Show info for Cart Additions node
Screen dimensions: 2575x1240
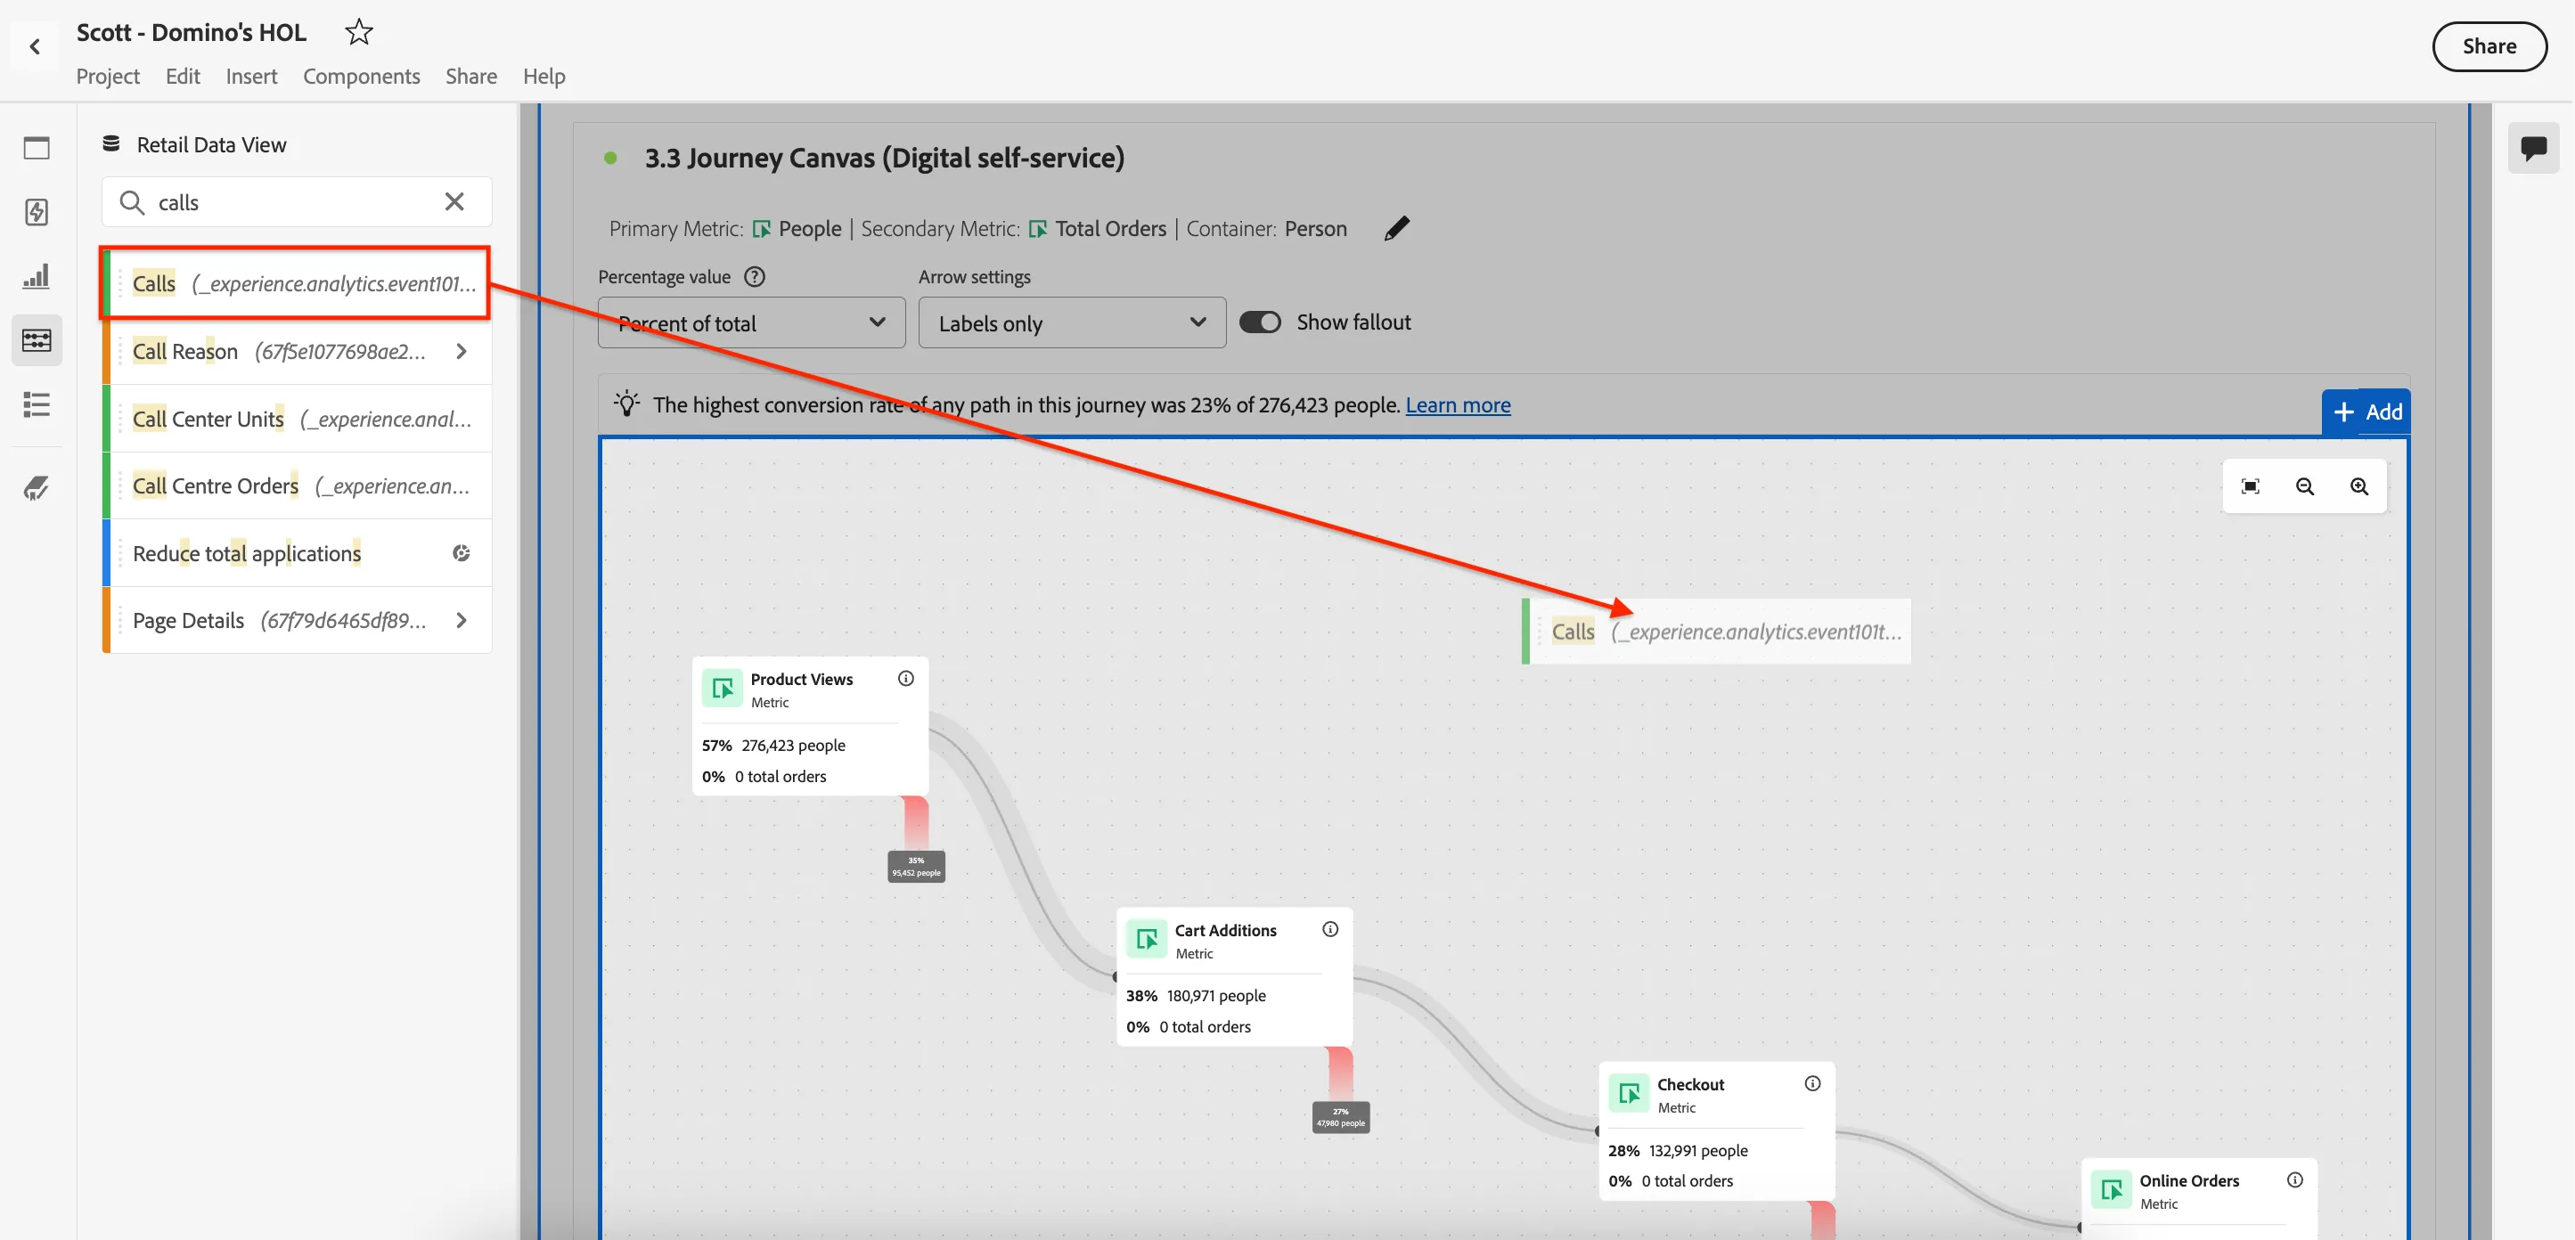click(x=1330, y=929)
